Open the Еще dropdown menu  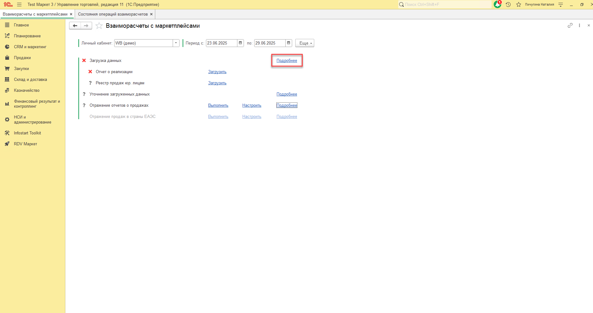(305, 43)
